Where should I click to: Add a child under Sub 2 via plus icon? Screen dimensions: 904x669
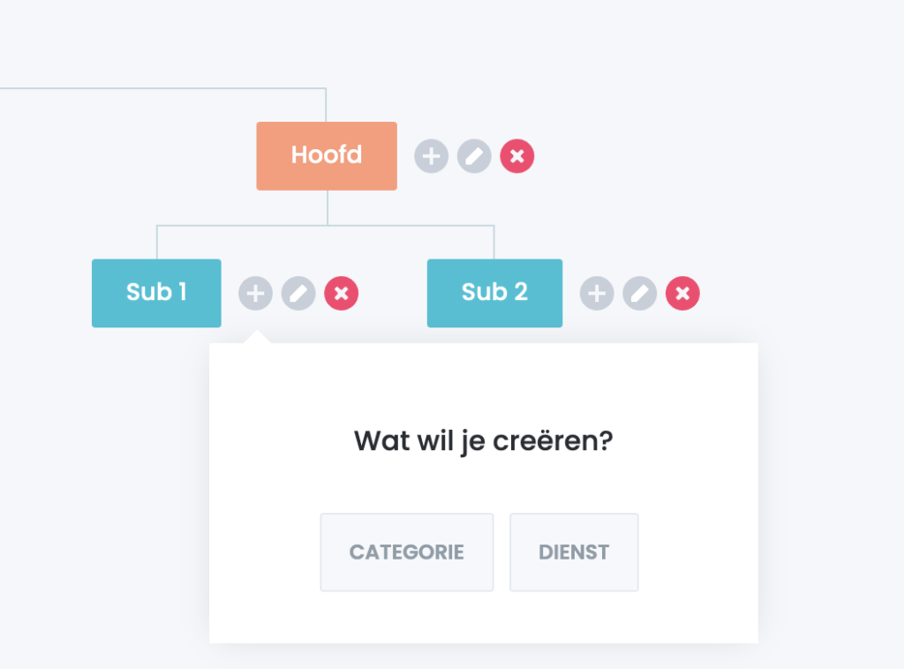(597, 293)
